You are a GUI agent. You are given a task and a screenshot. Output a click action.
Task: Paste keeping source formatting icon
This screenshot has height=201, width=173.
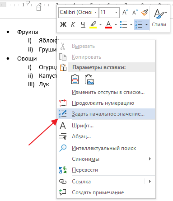tap(75, 79)
